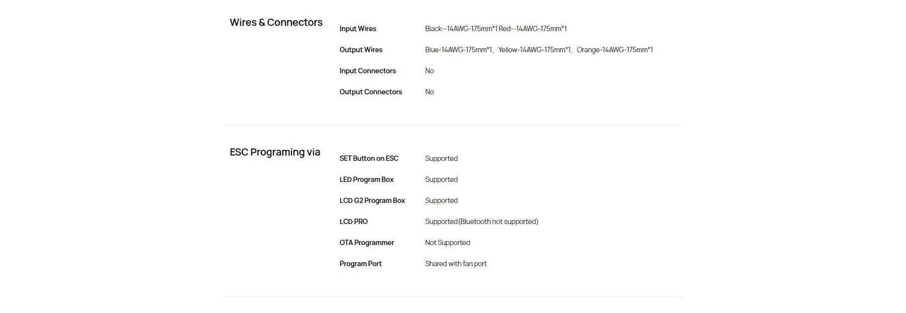Click Supported beside SET Button on ESC
906x313 pixels.
[441, 159]
